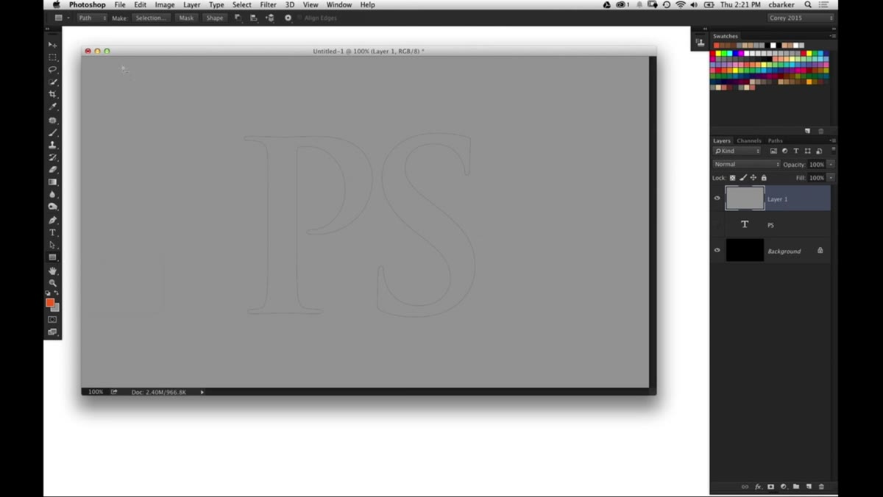Toggle lock transparent pixels
The height and width of the screenshot is (497, 883).
732,178
